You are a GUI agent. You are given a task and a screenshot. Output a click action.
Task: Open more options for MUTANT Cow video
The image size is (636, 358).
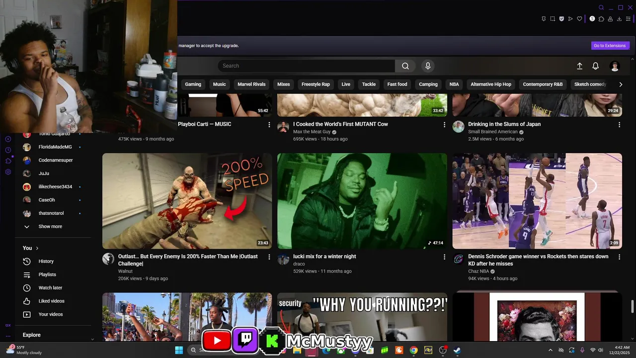(444, 125)
